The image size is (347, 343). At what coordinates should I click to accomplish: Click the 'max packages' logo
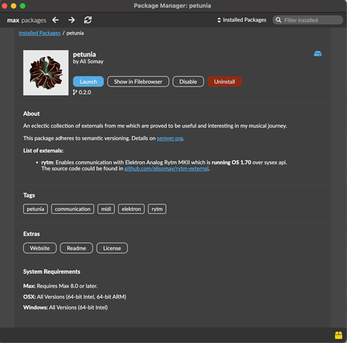pos(27,21)
